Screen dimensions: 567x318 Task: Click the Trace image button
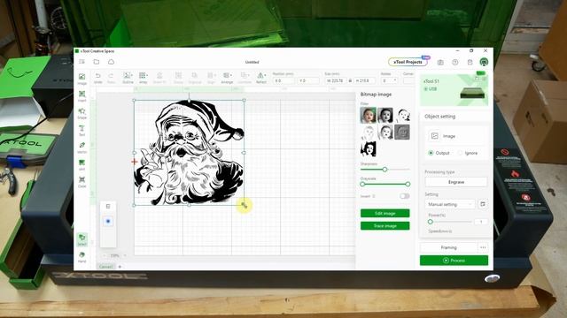pos(385,226)
